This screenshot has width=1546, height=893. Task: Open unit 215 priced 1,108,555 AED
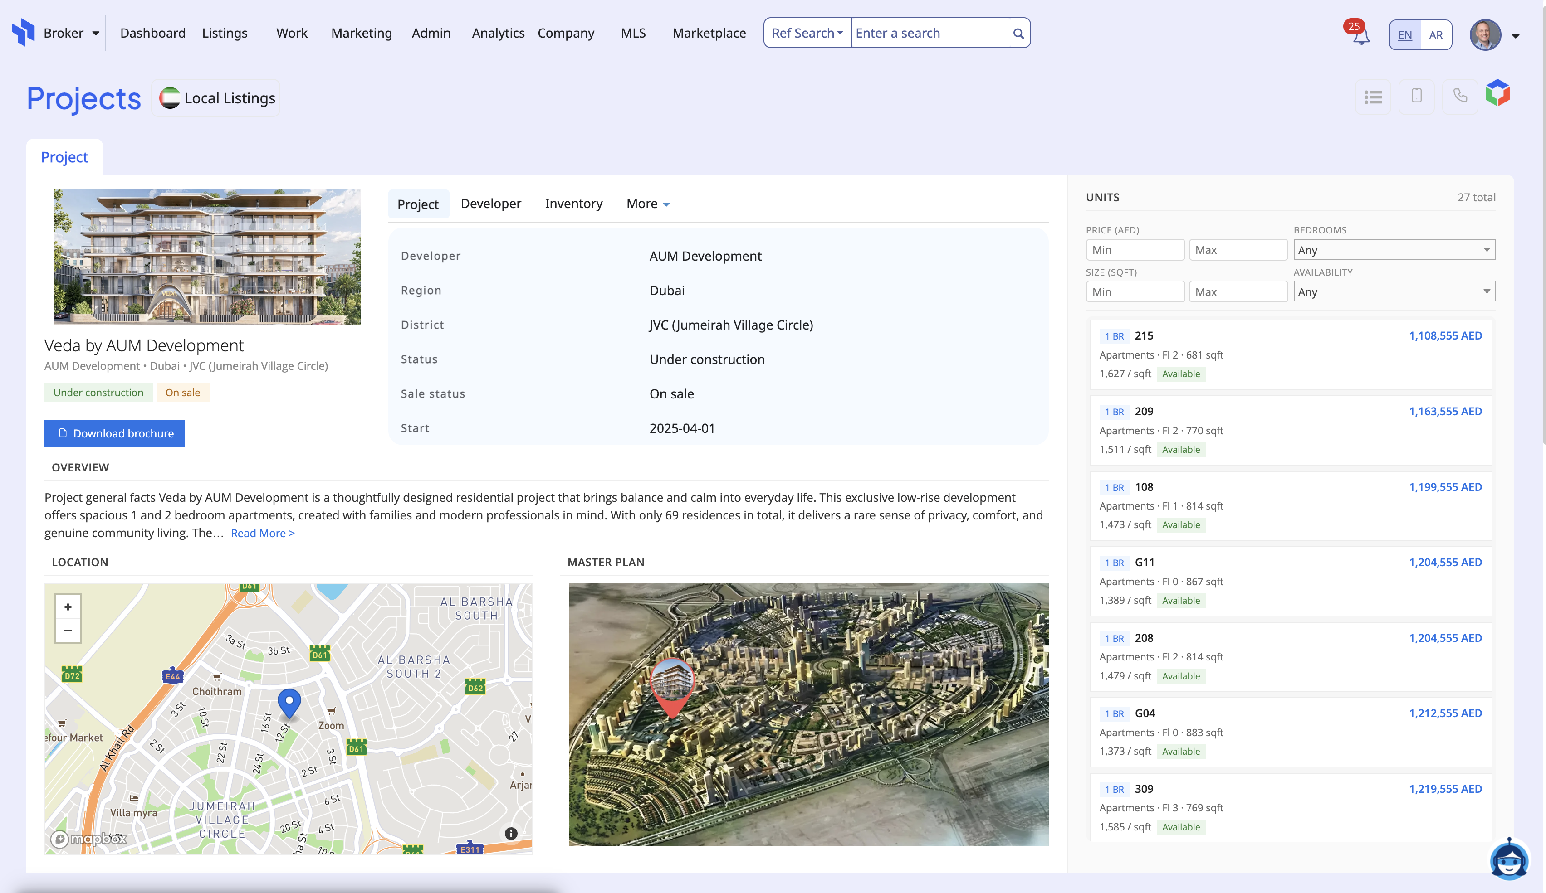pos(1291,354)
